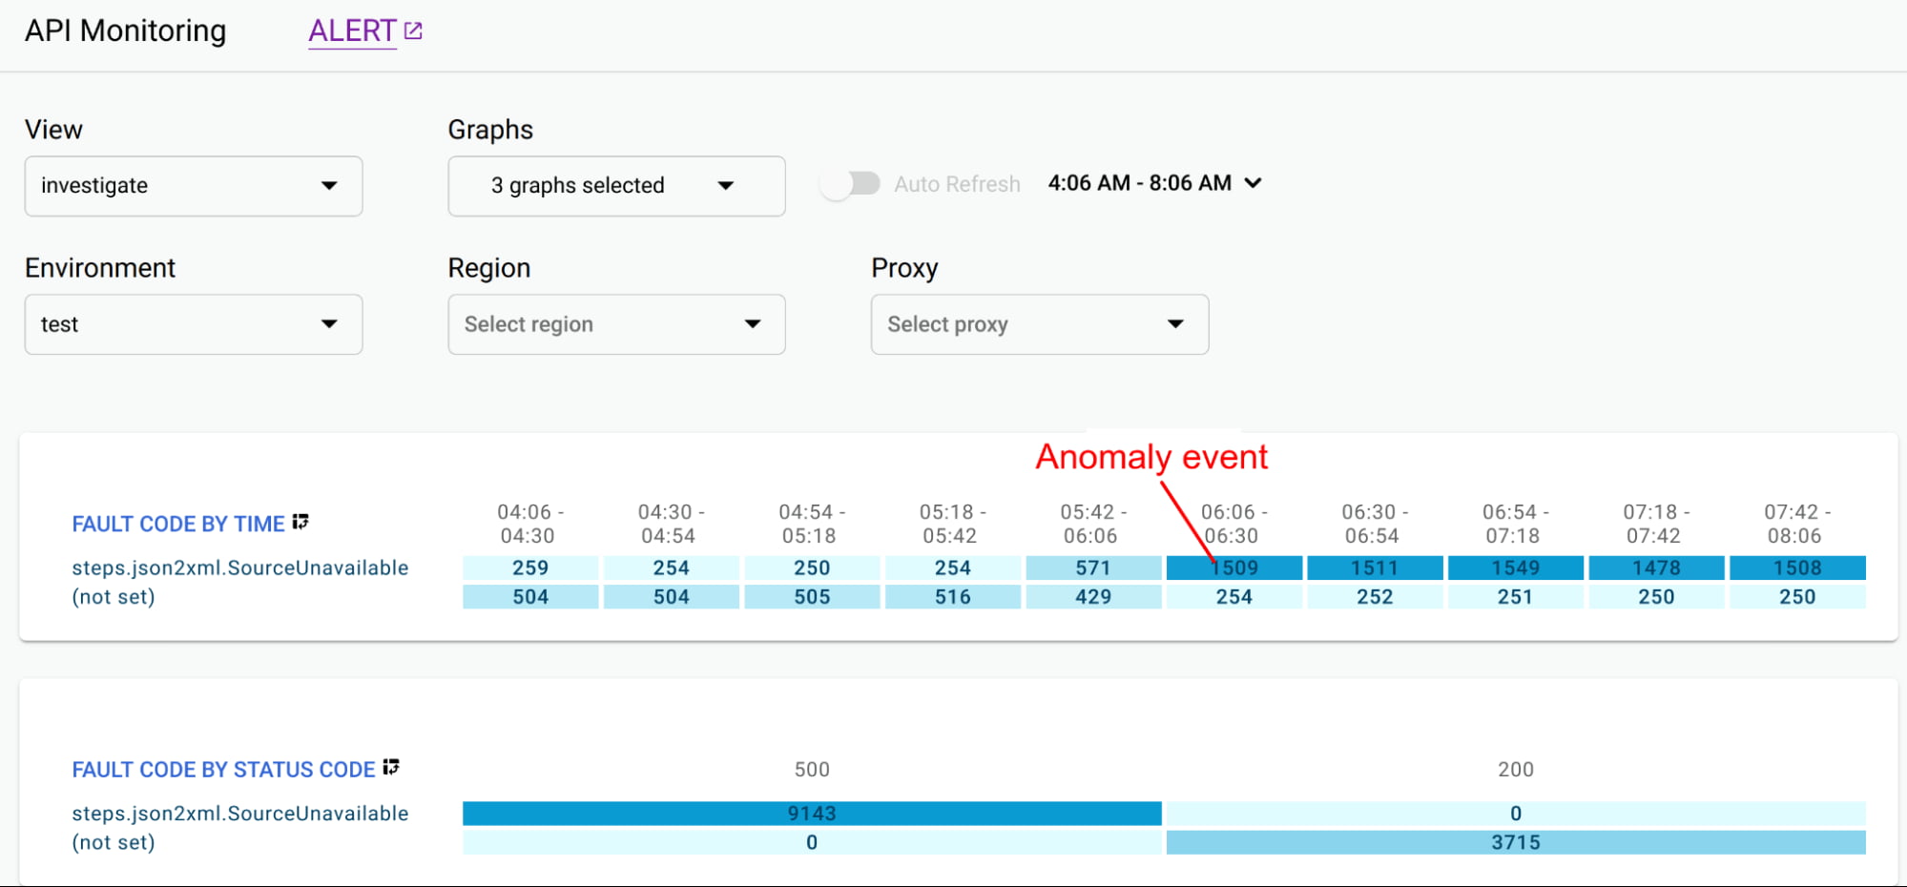Click the 1508 cell for 07:42 - 08:06
Viewport: 1907px width, 887px height.
[x=1797, y=567]
